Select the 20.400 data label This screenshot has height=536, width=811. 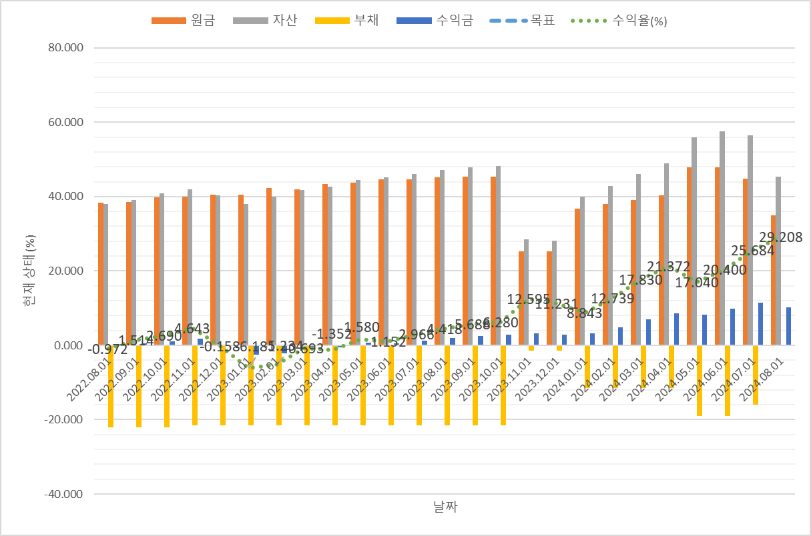(725, 270)
